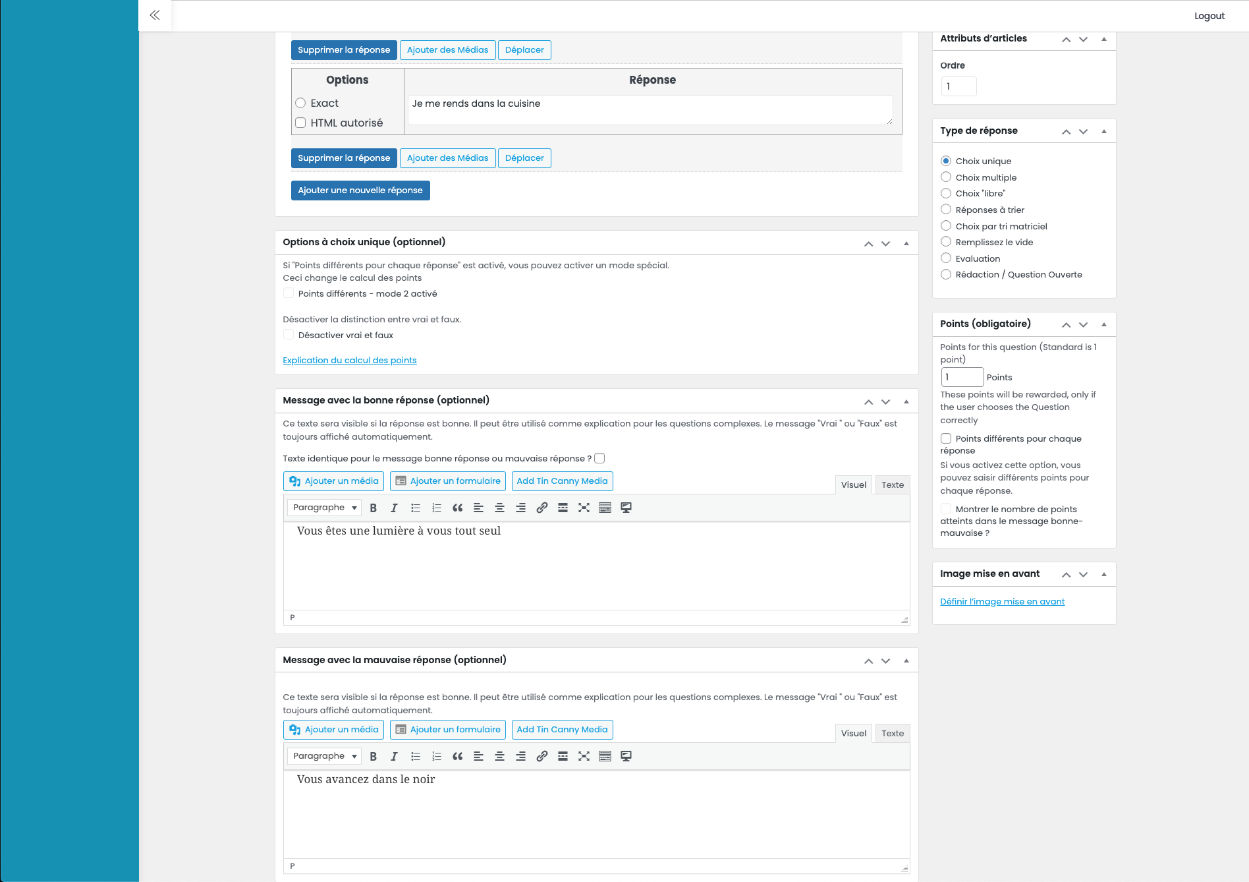Open Explication du calcul des points link
The image size is (1249, 882).
tap(349, 361)
